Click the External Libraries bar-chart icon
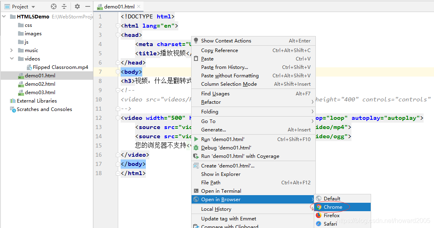Image resolution: width=434 pixels, height=228 pixels. (x=13, y=101)
